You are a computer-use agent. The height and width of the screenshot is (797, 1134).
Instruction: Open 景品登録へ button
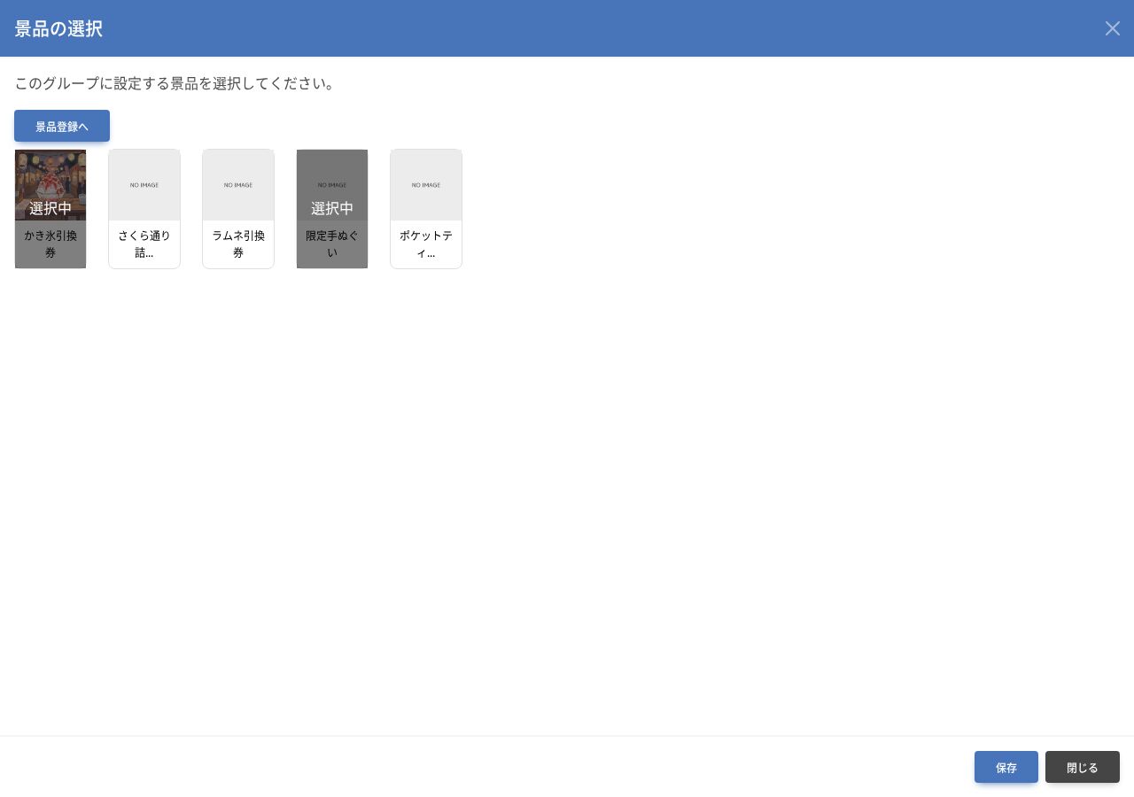pyautogui.click(x=62, y=126)
